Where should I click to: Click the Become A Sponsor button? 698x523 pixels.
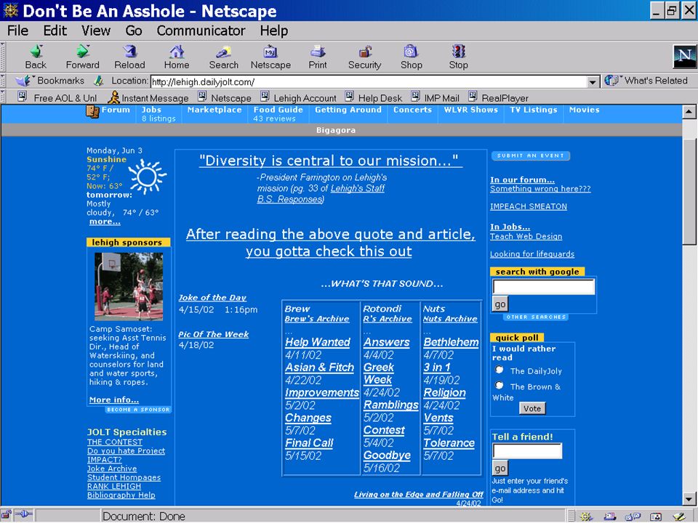pyautogui.click(x=138, y=410)
